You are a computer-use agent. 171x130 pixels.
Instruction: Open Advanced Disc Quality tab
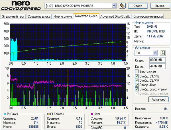point(115,17)
